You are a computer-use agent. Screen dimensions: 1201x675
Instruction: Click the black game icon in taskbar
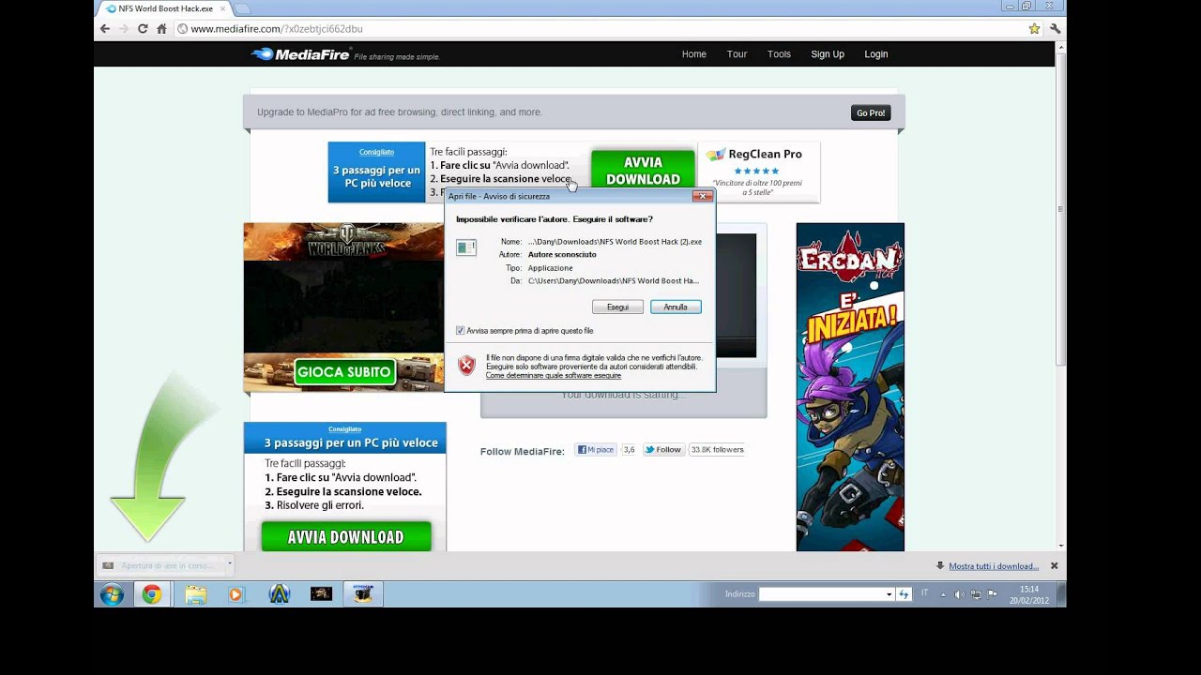(x=321, y=594)
